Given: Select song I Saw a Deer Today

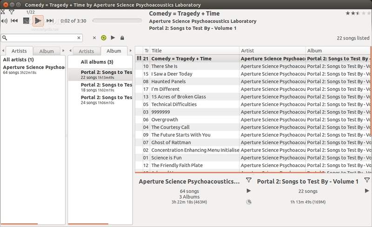Looking at the screenshot, I should [253, 74].
